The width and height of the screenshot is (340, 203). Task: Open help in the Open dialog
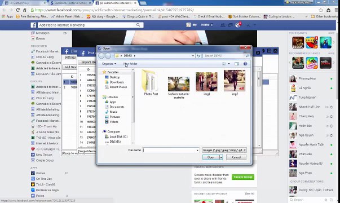point(245,64)
